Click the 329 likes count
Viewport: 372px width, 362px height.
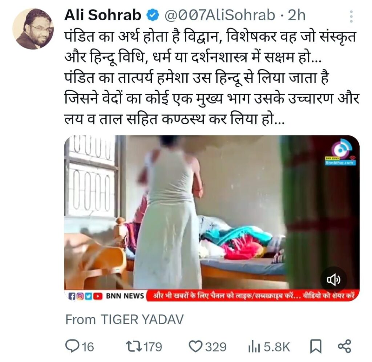pos(216,347)
